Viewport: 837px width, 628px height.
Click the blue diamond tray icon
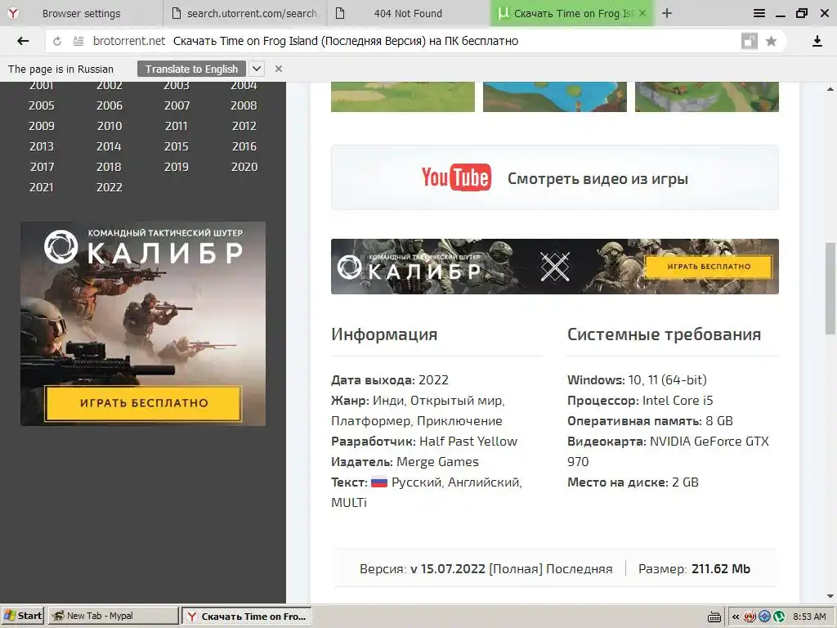(764, 617)
